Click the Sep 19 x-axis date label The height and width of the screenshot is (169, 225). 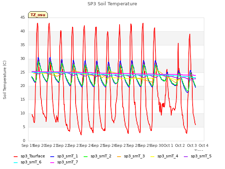pos(27,145)
